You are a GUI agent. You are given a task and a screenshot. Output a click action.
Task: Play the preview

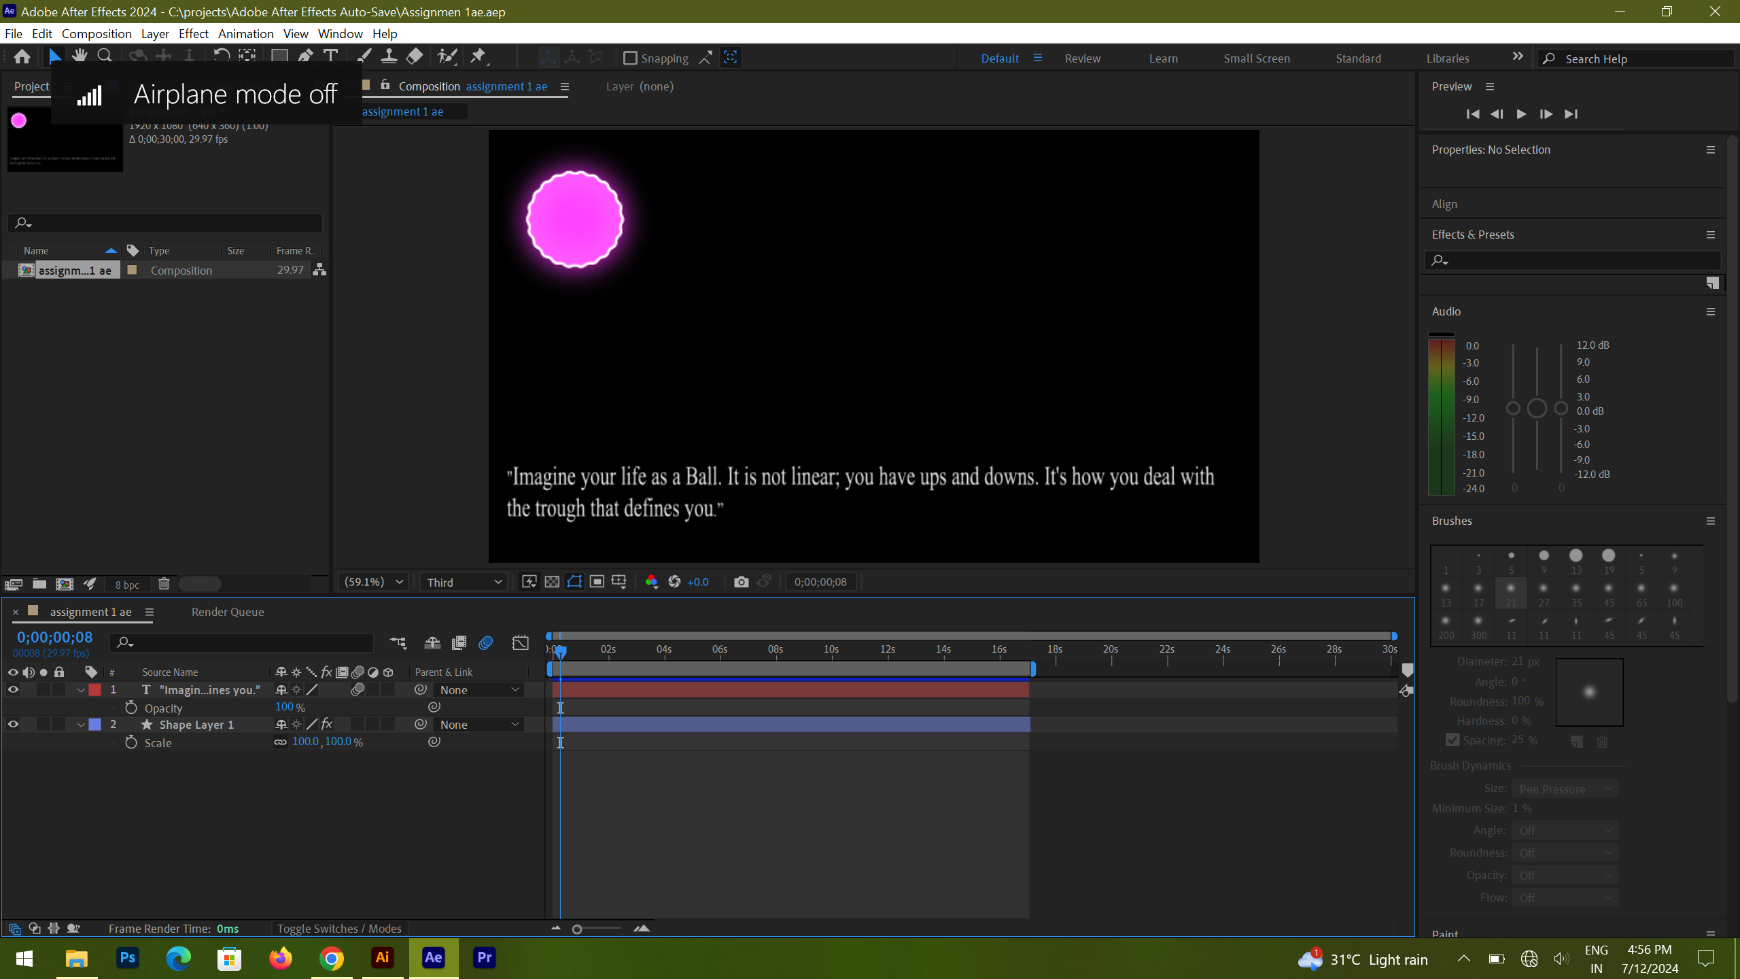click(x=1521, y=114)
